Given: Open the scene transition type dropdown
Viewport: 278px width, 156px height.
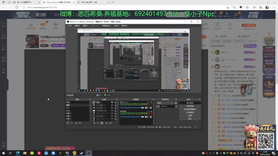Looking at the screenshot, I should [165, 103].
